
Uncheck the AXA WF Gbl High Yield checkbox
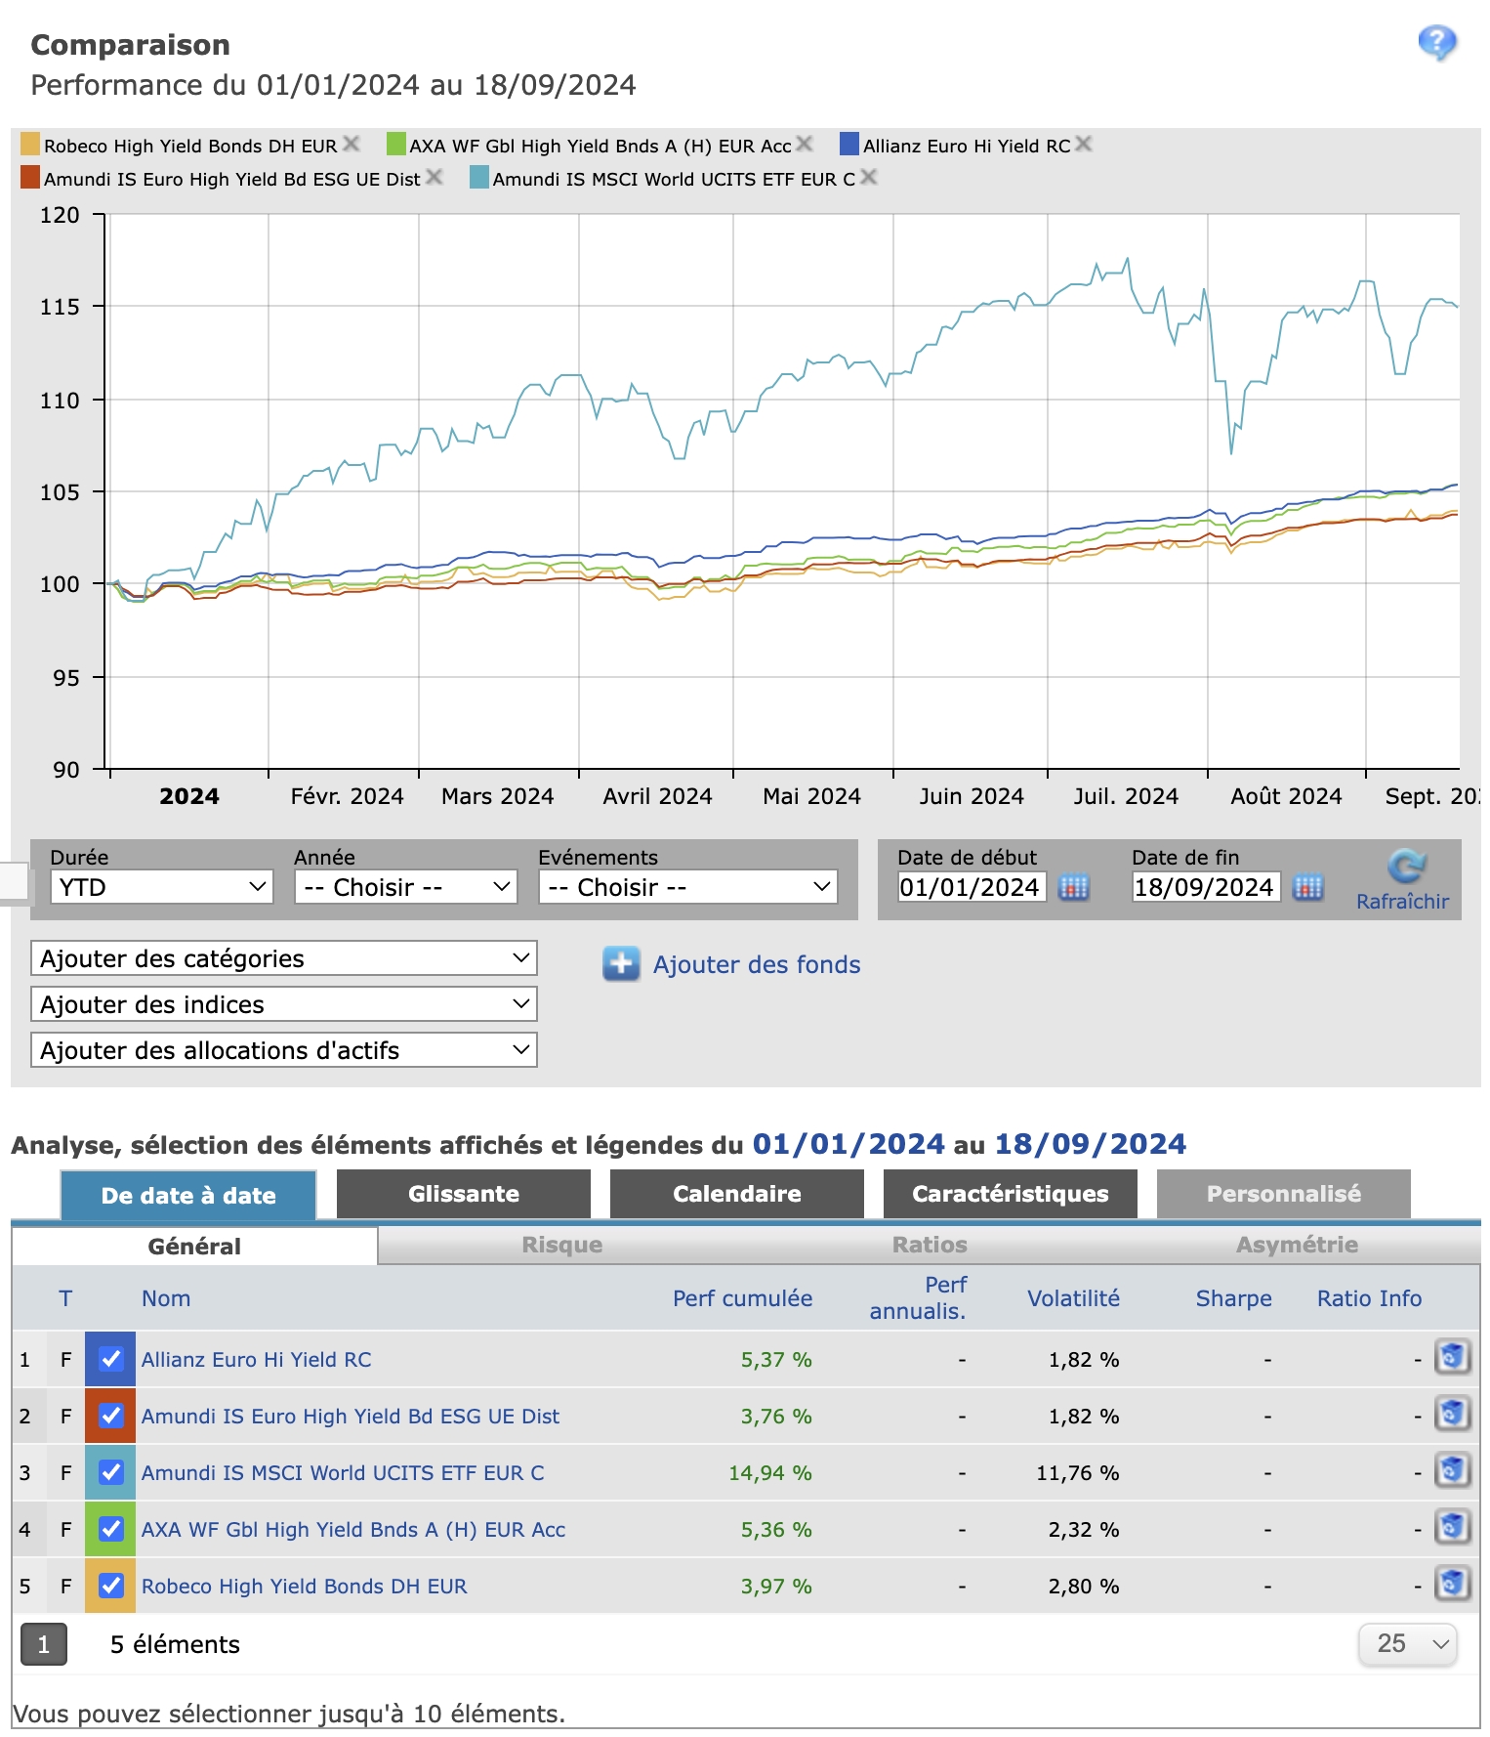(111, 1529)
